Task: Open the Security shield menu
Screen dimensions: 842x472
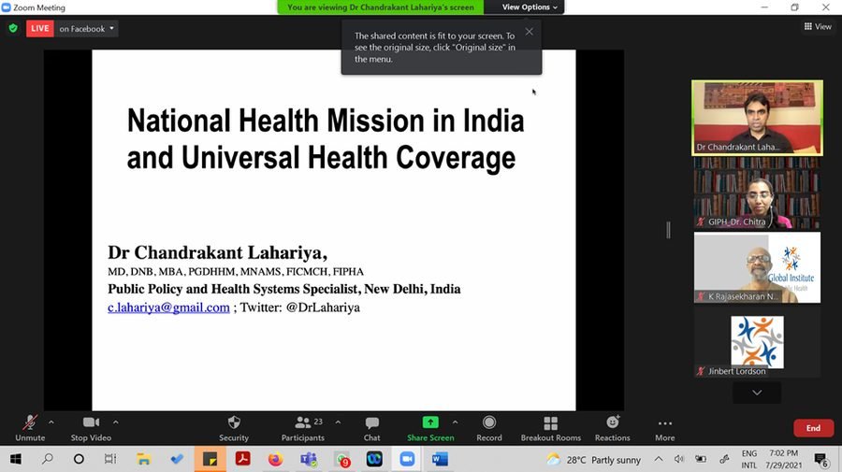Action: (234, 428)
